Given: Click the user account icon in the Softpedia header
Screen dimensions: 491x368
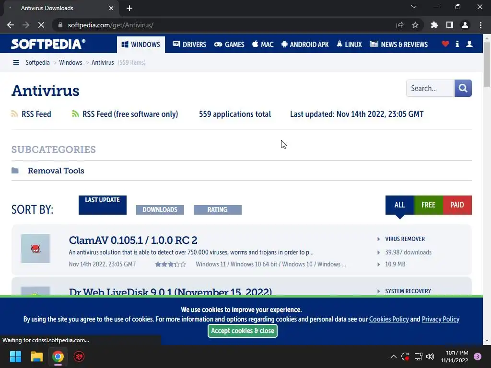Looking at the screenshot, I should [x=469, y=44].
